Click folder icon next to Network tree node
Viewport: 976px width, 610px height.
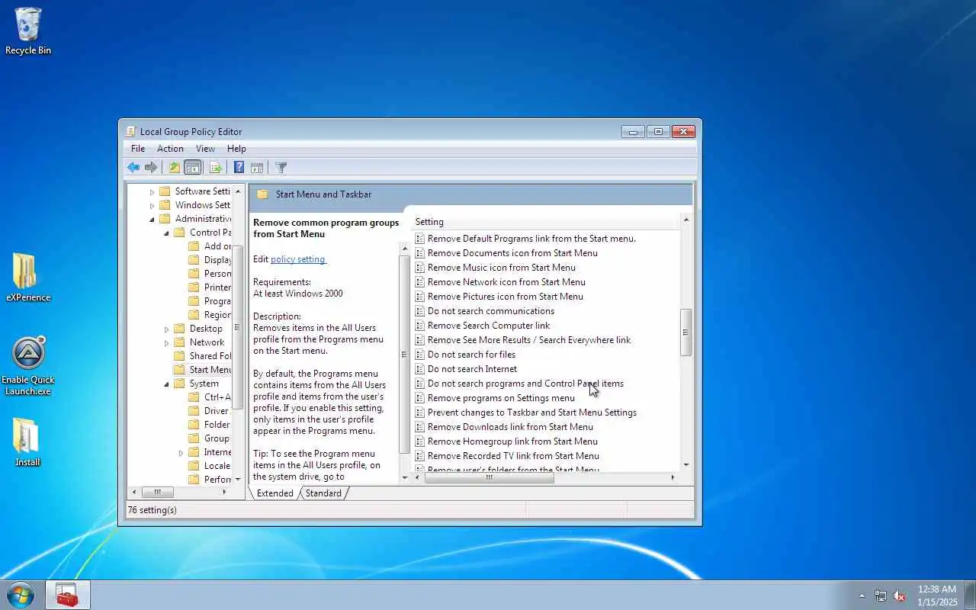click(x=179, y=342)
